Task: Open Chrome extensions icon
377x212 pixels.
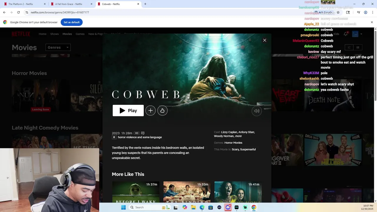Action: (348, 12)
